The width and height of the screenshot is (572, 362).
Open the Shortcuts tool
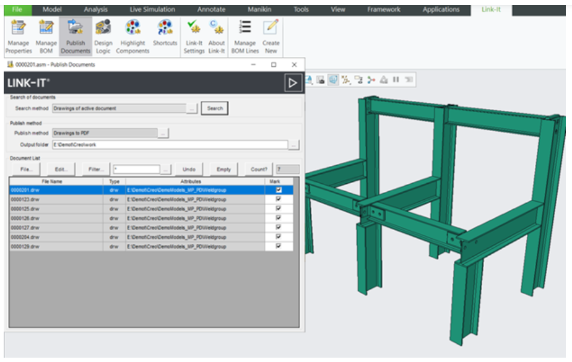pyautogui.click(x=165, y=33)
